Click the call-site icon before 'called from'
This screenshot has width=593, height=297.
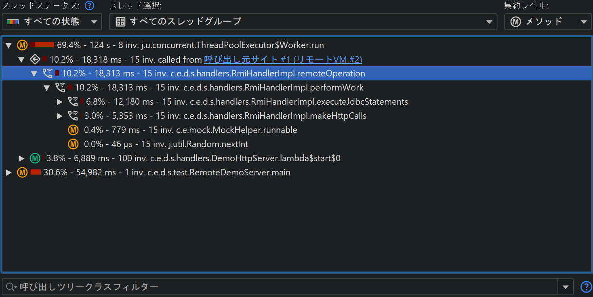[x=35, y=59]
